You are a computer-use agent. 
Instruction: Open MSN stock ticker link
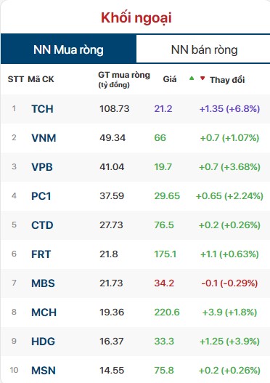point(44,371)
